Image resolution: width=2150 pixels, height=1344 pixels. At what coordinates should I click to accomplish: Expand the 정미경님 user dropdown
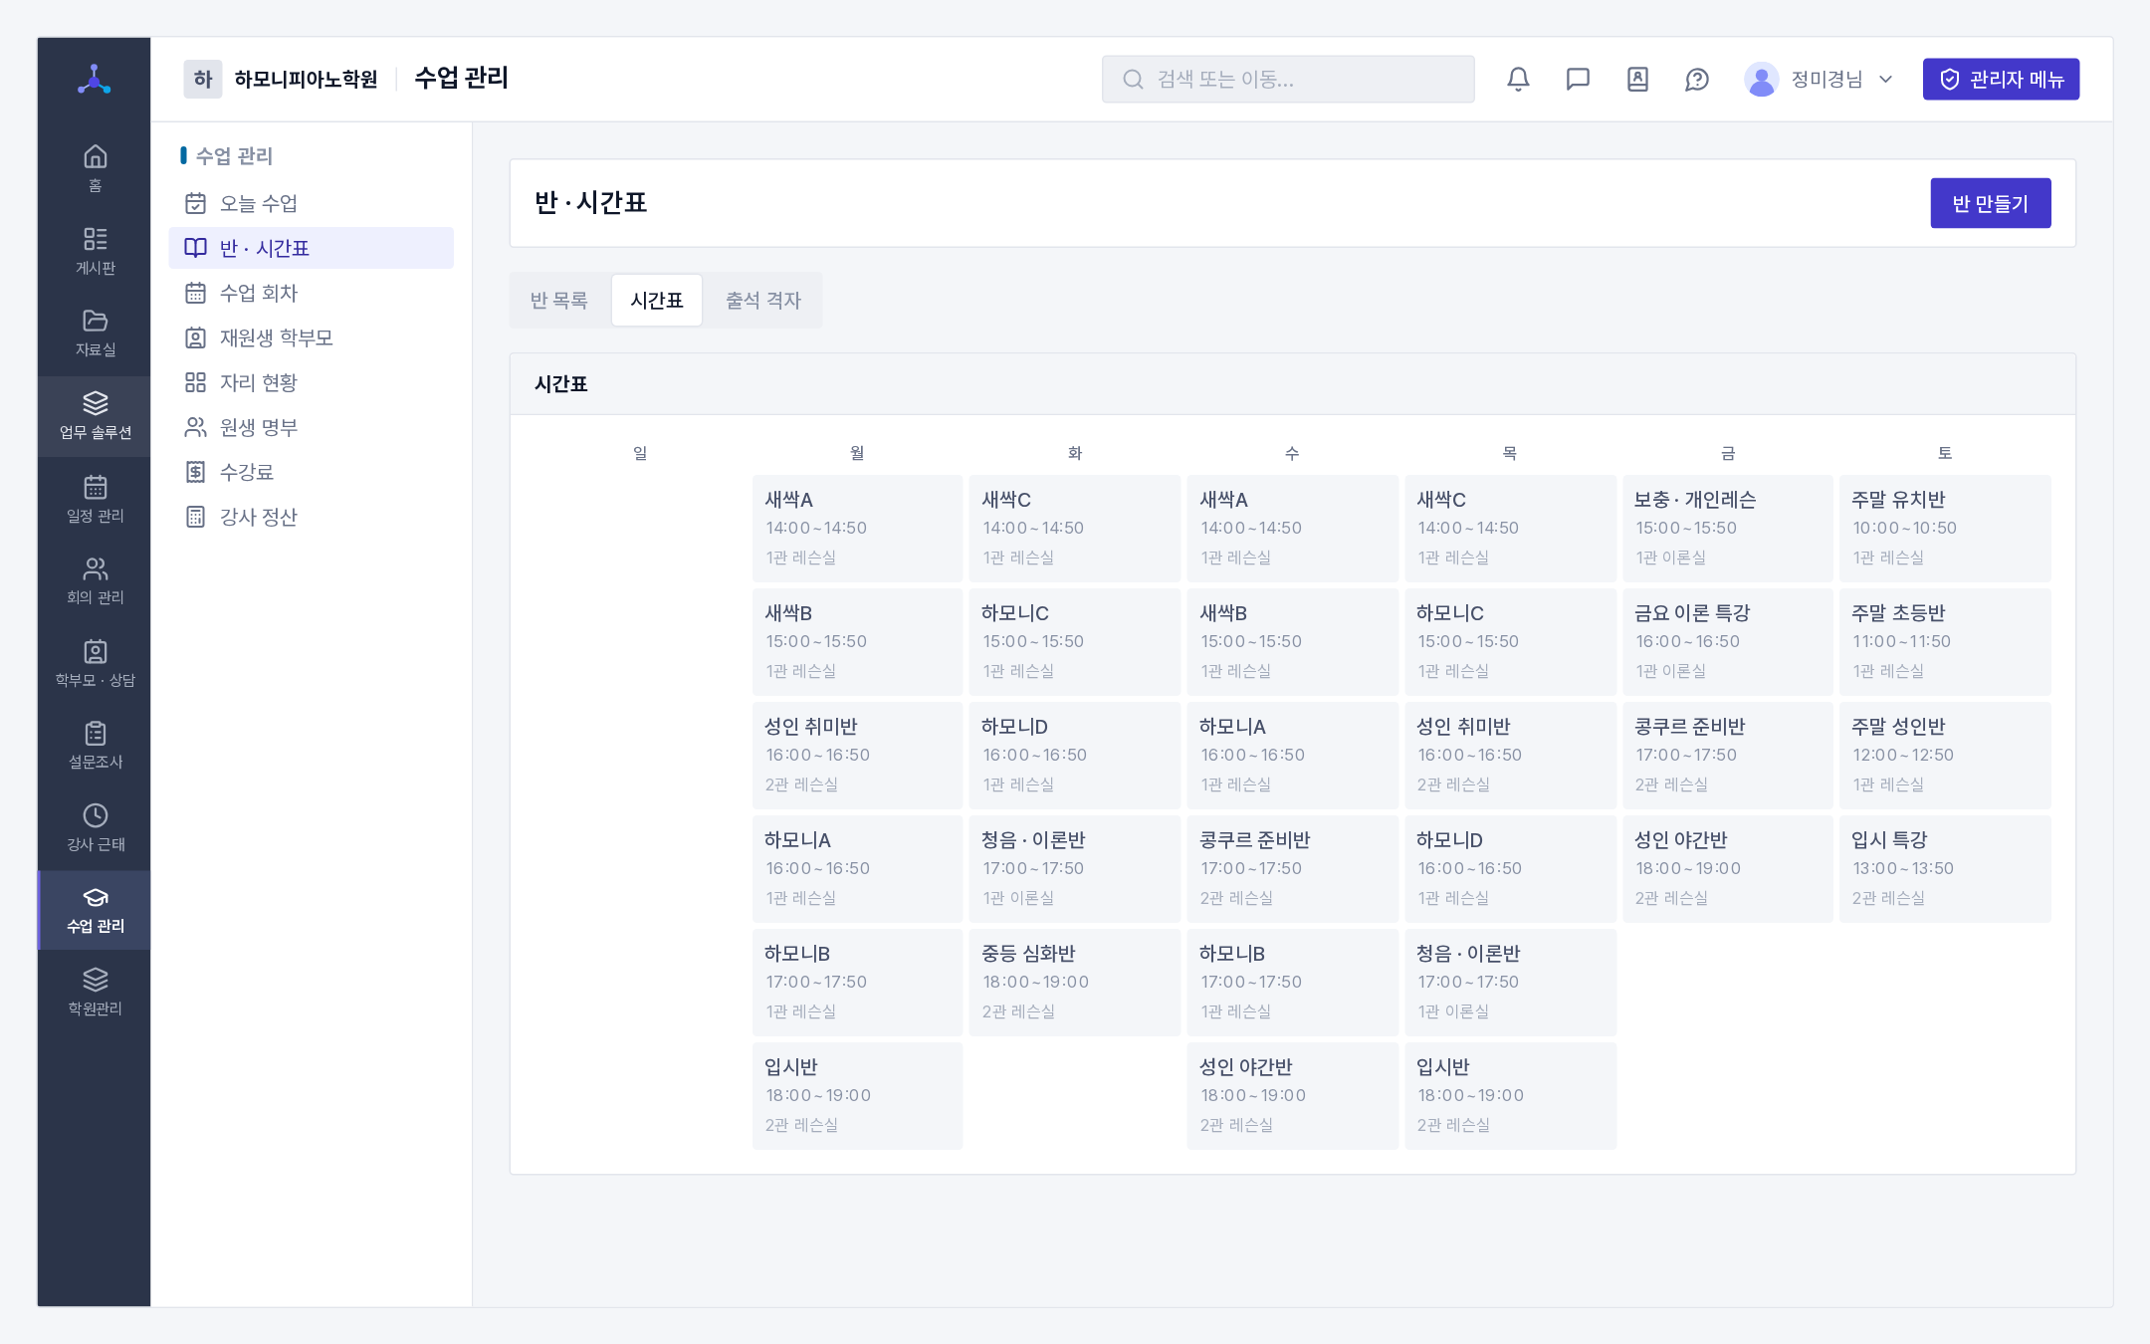[x=1819, y=80]
